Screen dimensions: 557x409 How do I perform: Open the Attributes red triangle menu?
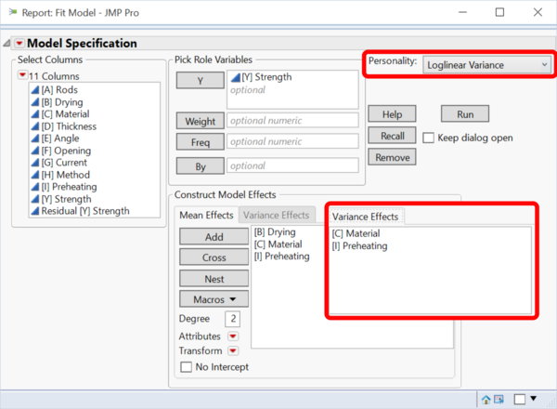coord(233,335)
